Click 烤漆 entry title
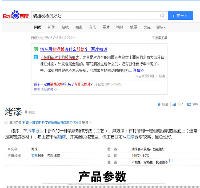200x188 pixels. point(13,112)
